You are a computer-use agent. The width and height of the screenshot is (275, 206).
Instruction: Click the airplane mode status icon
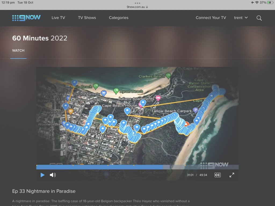(252, 2)
